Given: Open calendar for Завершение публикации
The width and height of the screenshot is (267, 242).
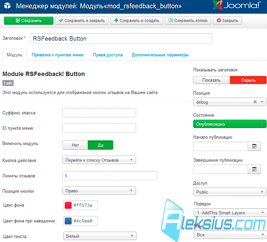Looking at the screenshot, I should tap(254, 169).
